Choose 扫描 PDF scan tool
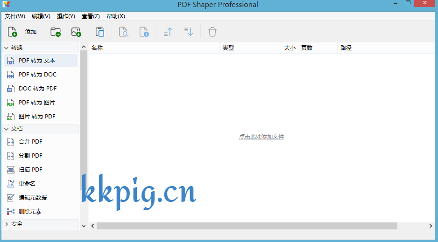Screen dimensions: 438x242 click(41, 170)
